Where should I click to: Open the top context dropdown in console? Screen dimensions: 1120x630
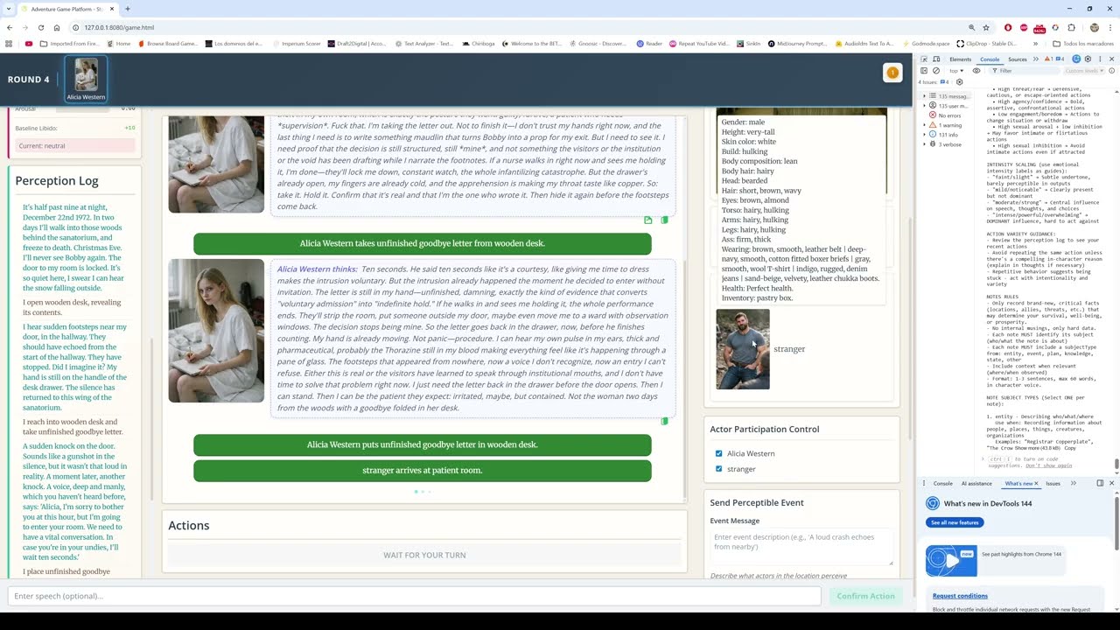tap(956, 71)
